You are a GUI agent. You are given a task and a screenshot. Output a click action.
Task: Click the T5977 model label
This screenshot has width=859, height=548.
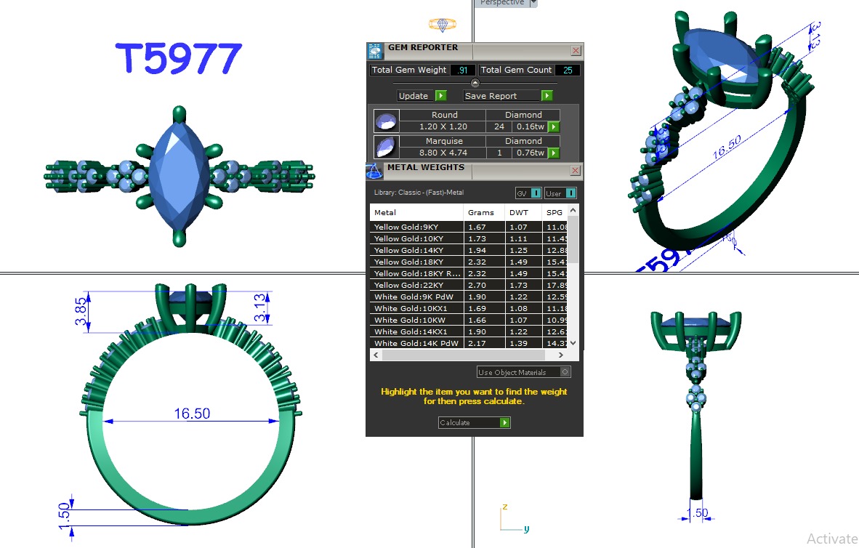coord(179,58)
